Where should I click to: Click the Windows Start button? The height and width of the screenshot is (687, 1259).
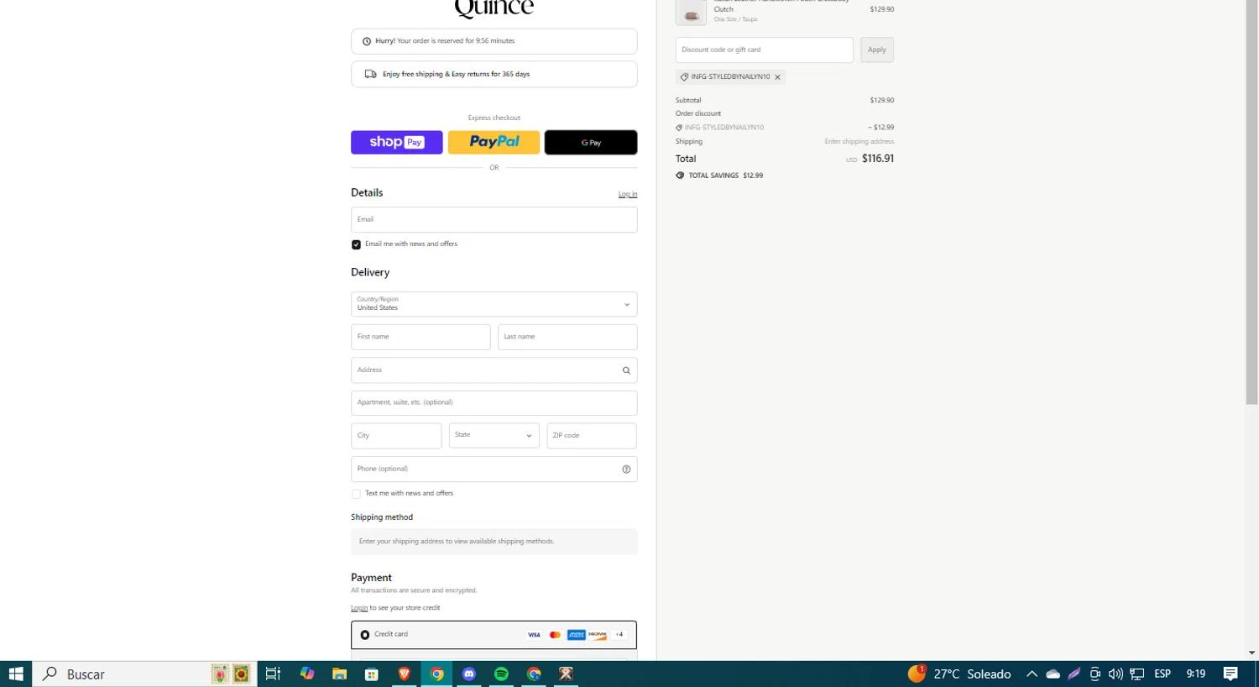(x=16, y=674)
